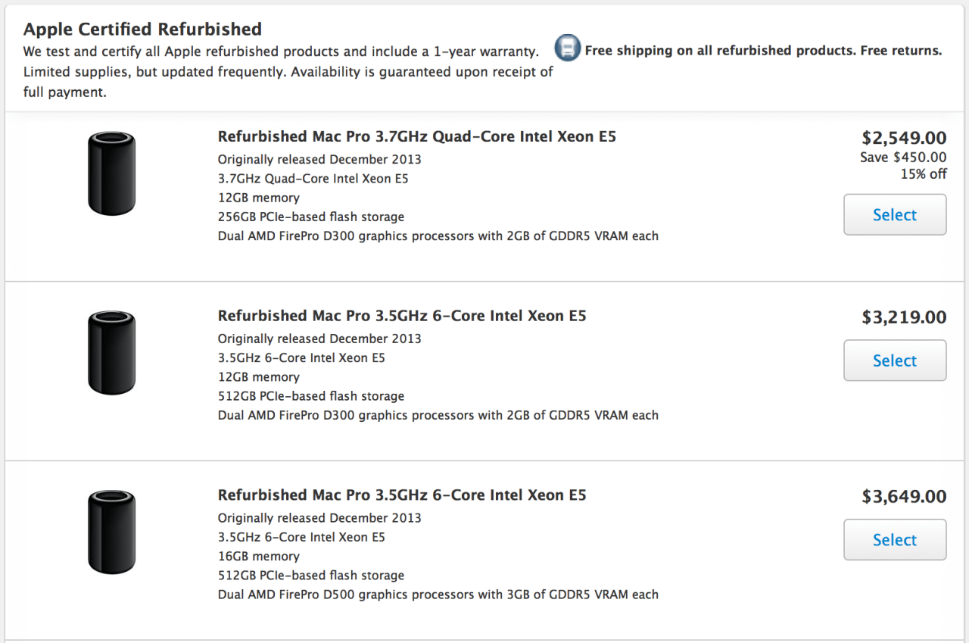Click the 16GB memory spec line
This screenshot has height=643, width=969.
[x=258, y=556]
